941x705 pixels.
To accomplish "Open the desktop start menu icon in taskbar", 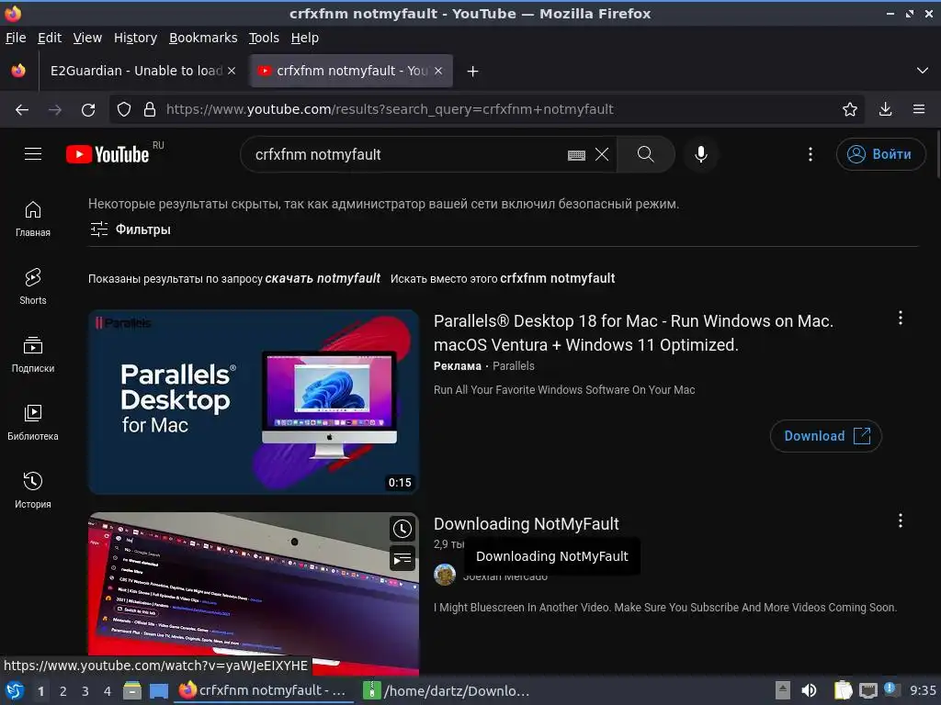I will [15, 690].
